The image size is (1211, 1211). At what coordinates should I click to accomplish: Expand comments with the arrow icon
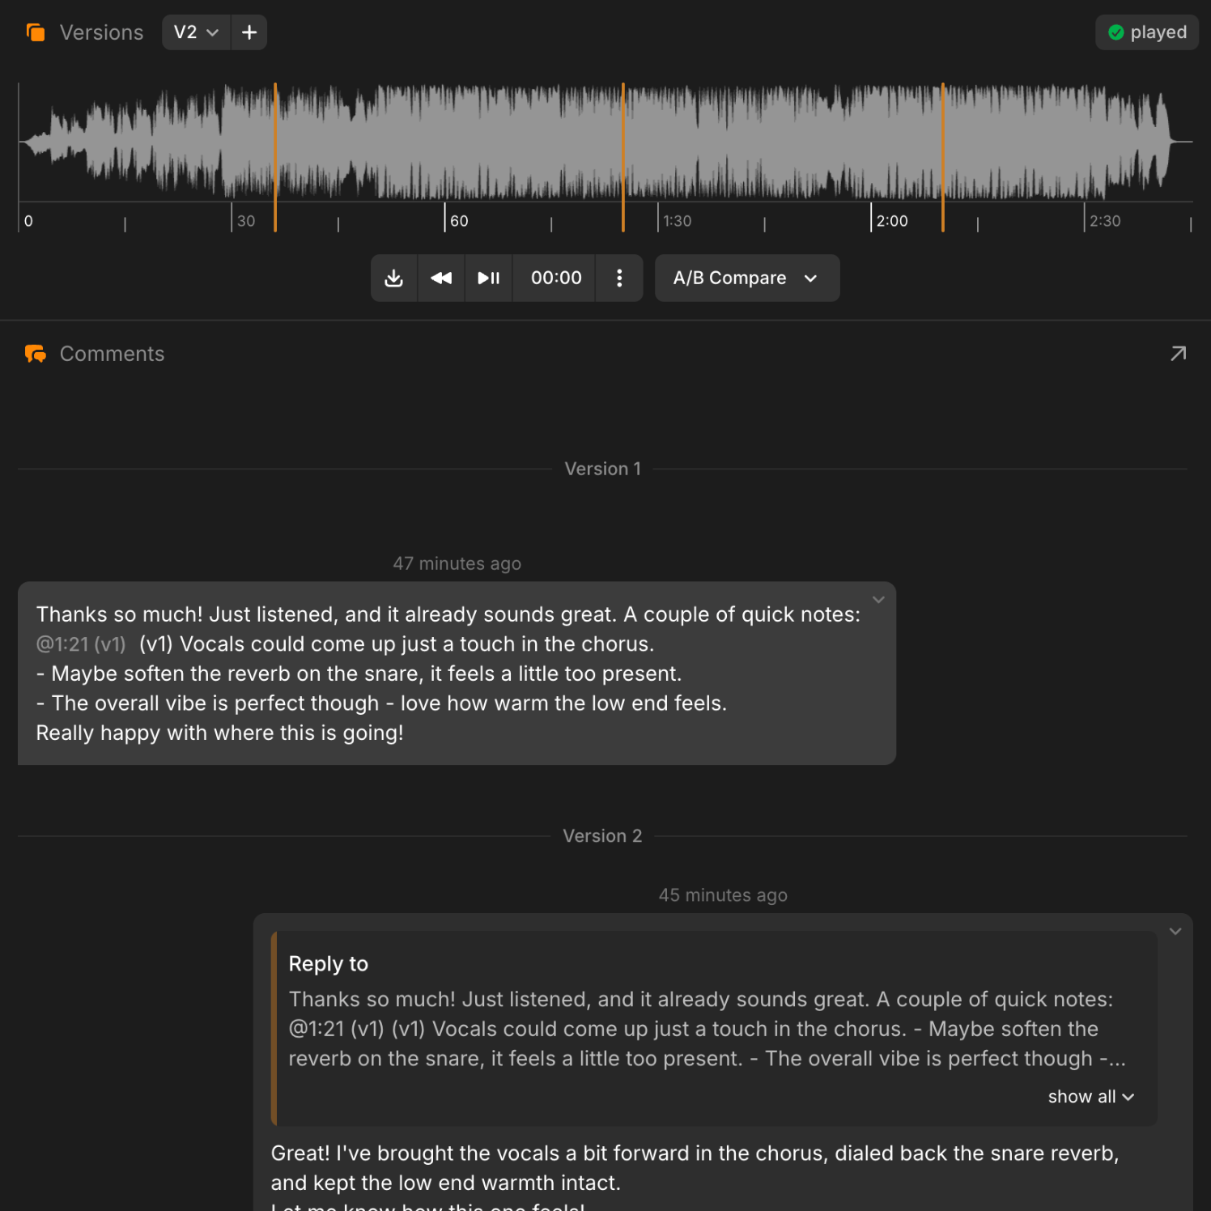(1179, 354)
